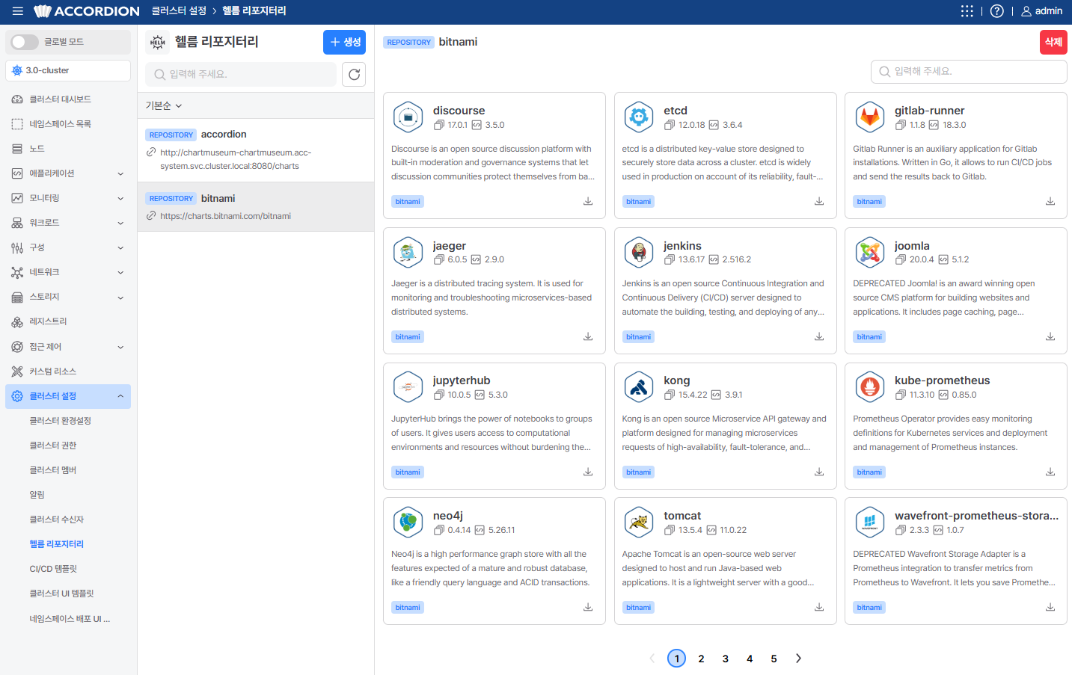The image size is (1072, 675).
Task: Go to page 5 of charts
Action: [x=774, y=659]
